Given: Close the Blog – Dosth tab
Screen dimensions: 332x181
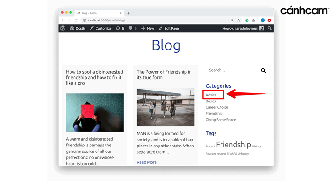Looking at the screenshot, I should (x=121, y=13).
